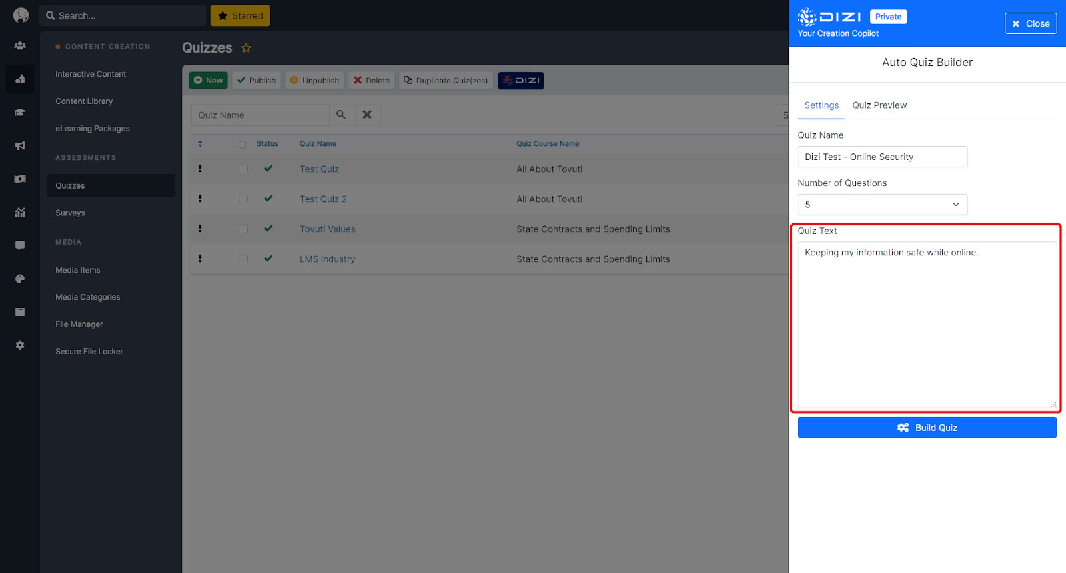Screen dimensions: 1066x573
Task: Open row menu dots for Tovuti Values
Action: (x=200, y=229)
